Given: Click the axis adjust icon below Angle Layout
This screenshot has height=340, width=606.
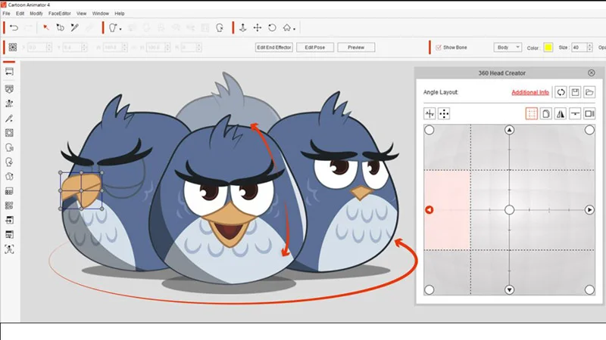Looking at the screenshot, I should [430, 114].
